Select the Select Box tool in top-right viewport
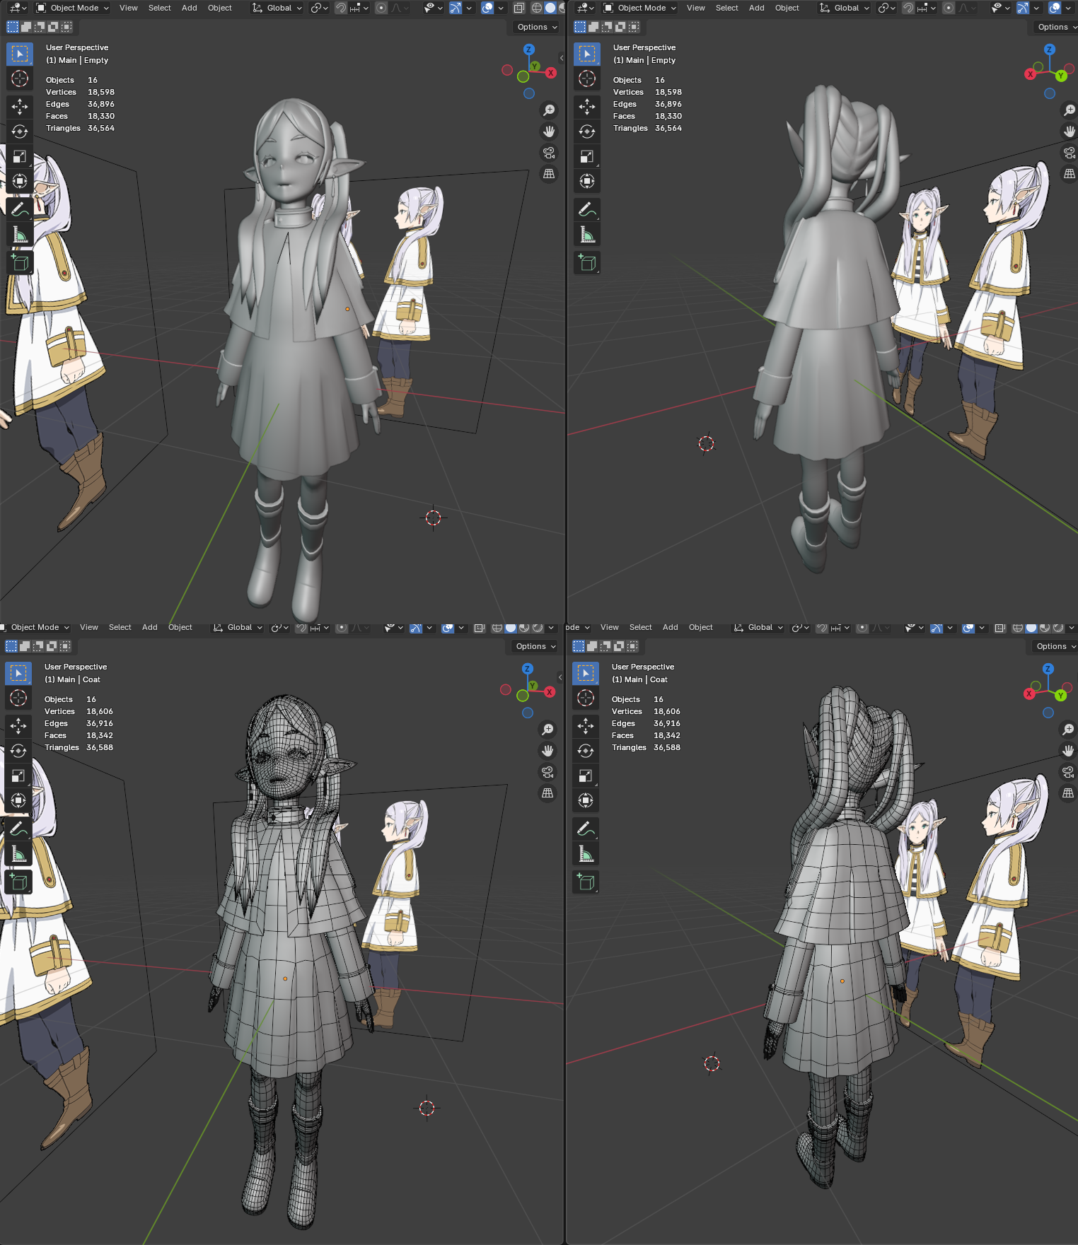The image size is (1078, 1245). click(587, 54)
